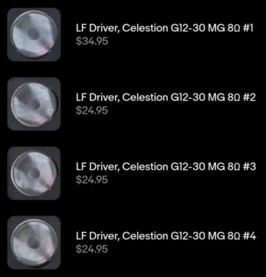Image resolution: width=266 pixels, height=277 pixels.
Task: Click the dust cap center in #3's image
Action: click(34, 174)
